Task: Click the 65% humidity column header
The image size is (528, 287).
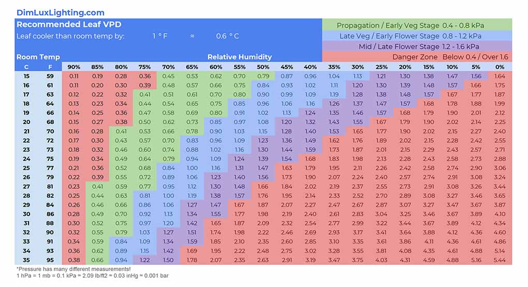Action: click(x=192, y=67)
